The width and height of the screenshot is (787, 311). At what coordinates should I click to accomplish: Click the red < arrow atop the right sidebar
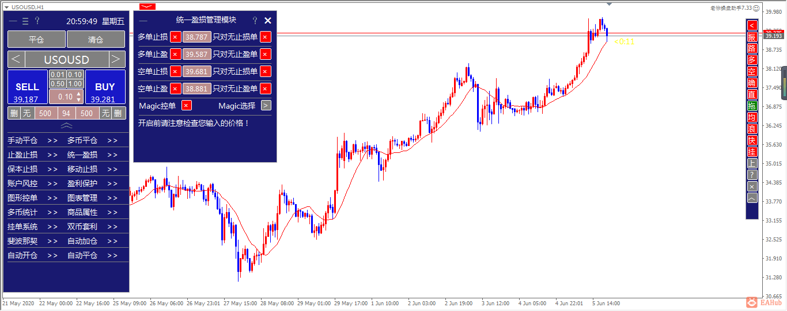coord(752,25)
